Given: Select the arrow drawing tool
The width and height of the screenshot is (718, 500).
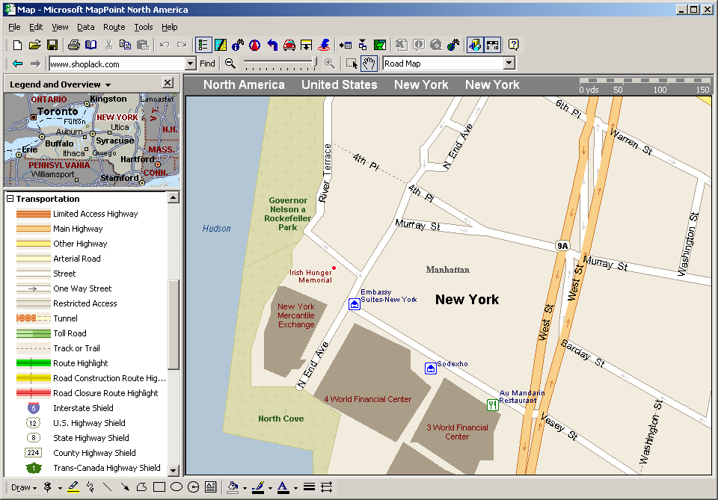Looking at the screenshot, I should click(x=125, y=487).
